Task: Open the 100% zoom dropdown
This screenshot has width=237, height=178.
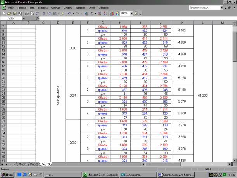Action: (x=131, y=13)
